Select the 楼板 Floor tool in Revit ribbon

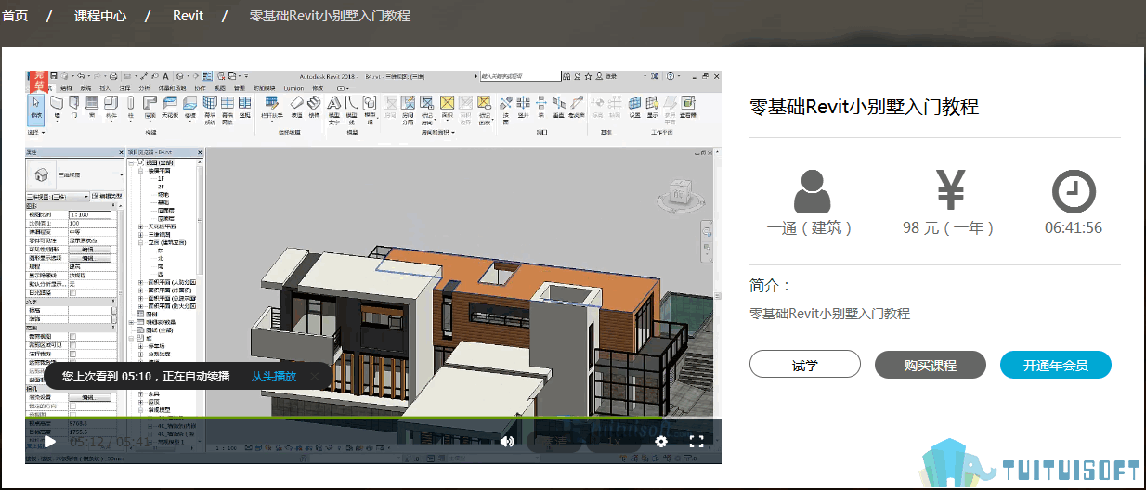190,110
